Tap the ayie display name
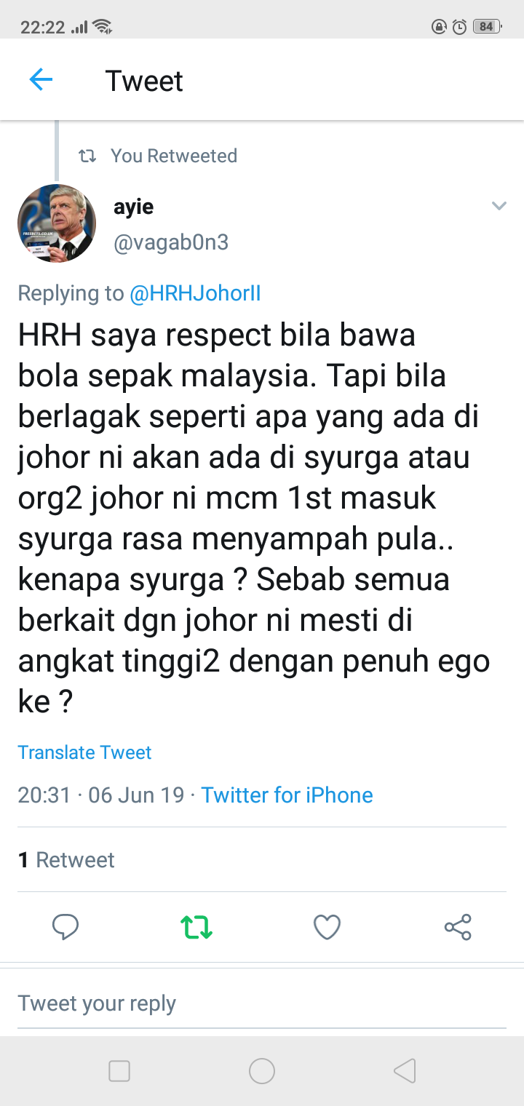 [134, 207]
